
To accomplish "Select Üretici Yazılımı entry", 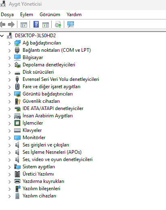I will [38, 174].
